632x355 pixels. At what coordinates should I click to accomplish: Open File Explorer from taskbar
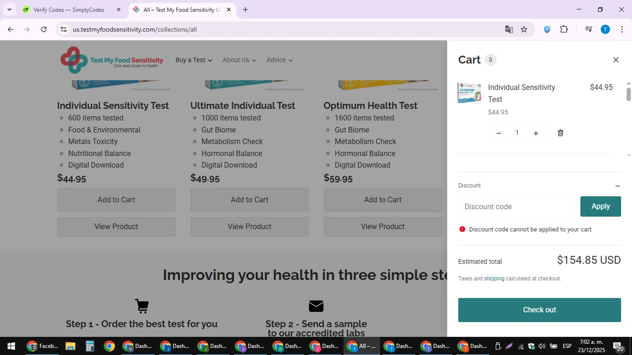[x=70, y=346]
